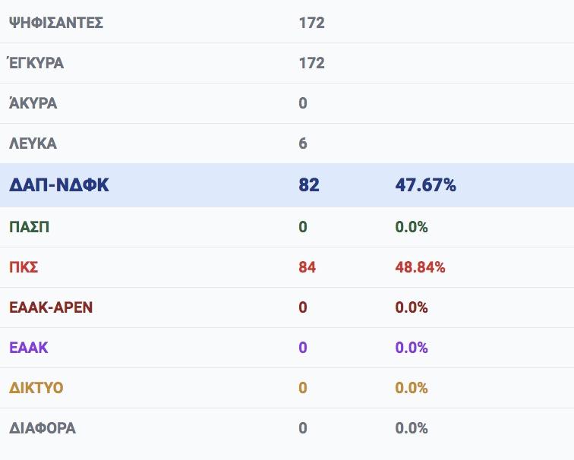Click the ΔΙΑΦΟΡΑ row label
Screen dimensions: 574x460
pyautogui.click(x=43, y=428)
